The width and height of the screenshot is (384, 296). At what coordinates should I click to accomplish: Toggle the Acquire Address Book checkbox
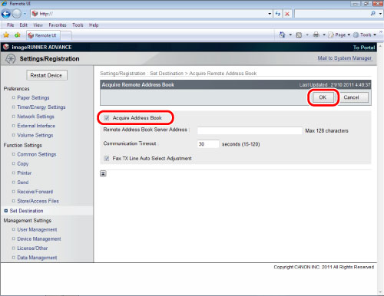click(107, 118)
